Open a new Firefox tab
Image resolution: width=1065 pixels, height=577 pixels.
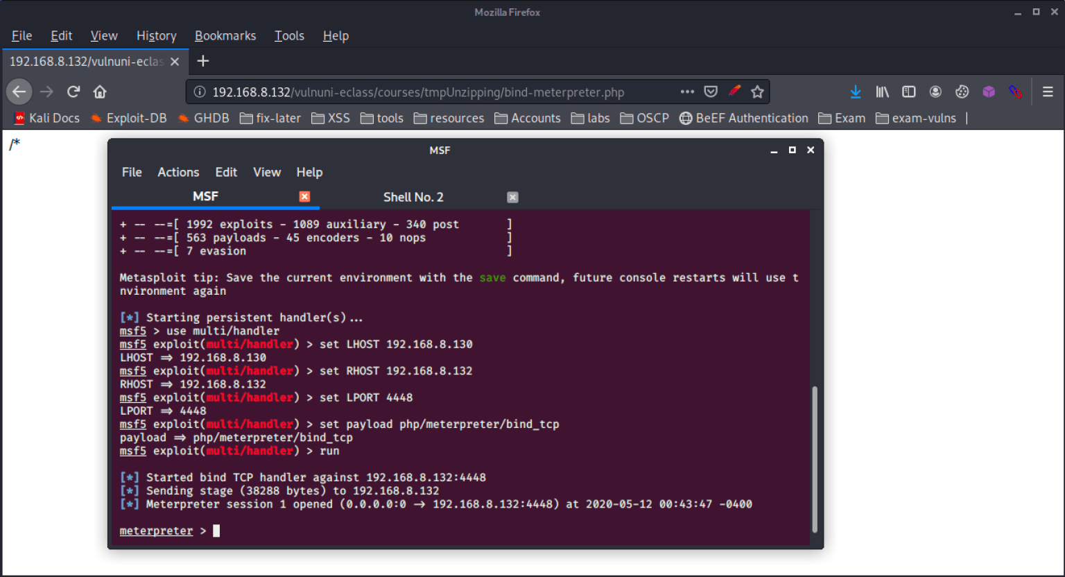pyautogui.click(x=202, y=61)
